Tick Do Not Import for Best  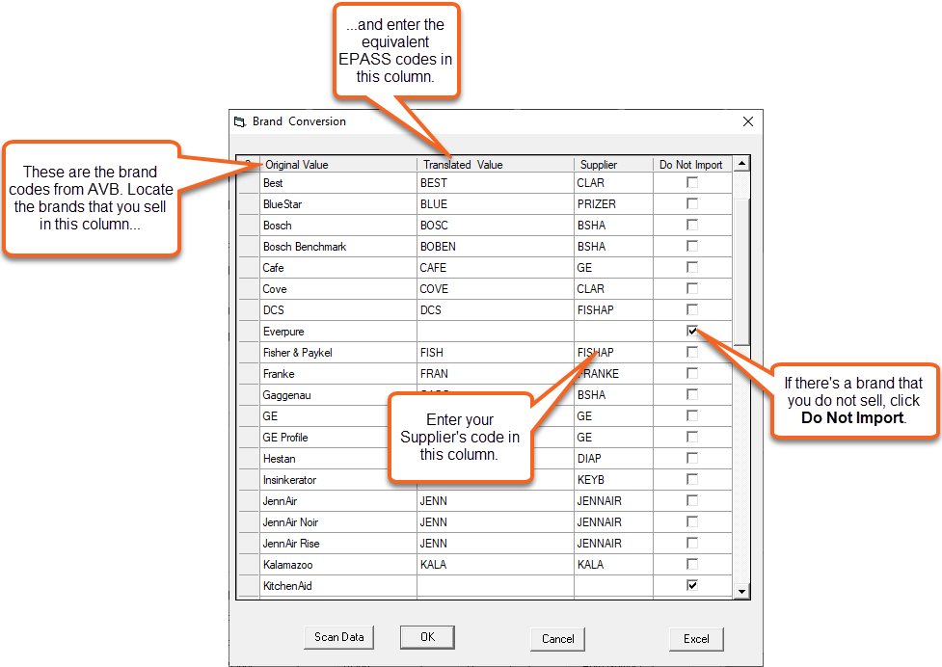(x=692, y=182)
